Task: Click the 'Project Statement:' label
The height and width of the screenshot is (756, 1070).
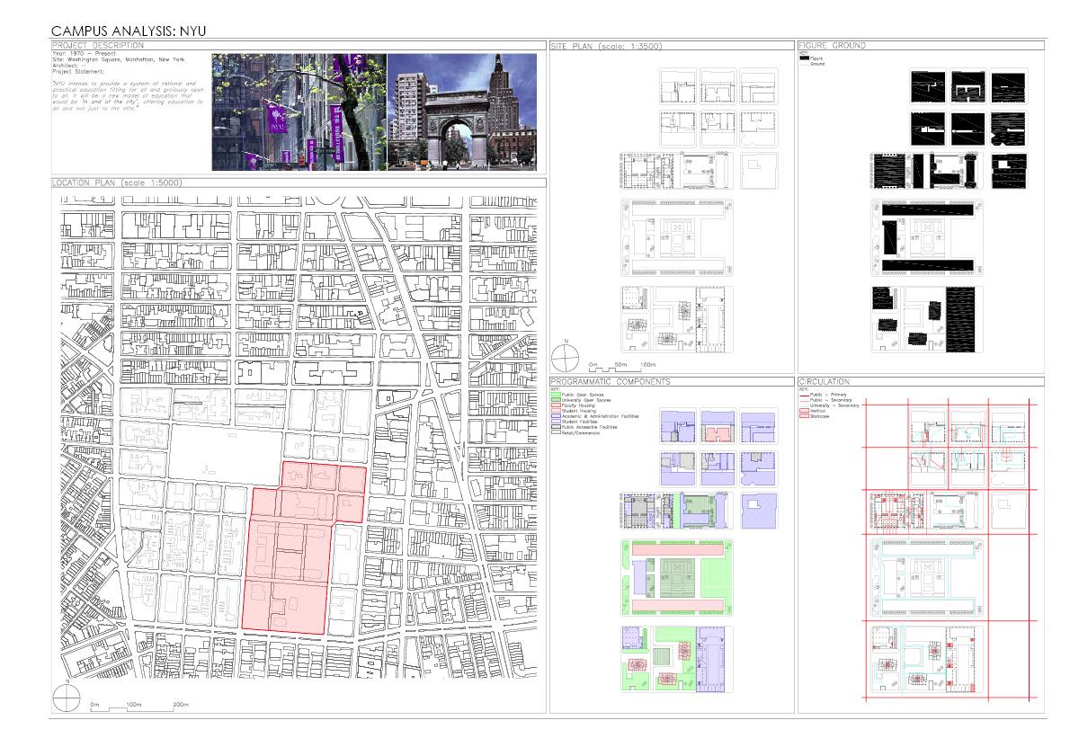Action: point(78,72)
